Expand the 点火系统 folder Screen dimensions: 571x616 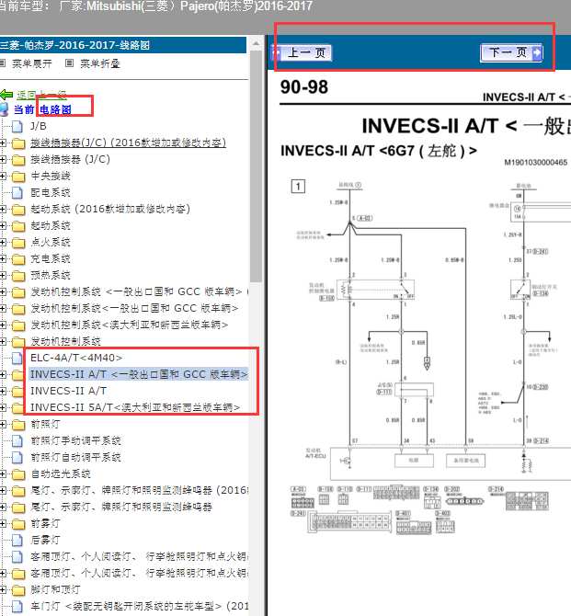(3, 243)
